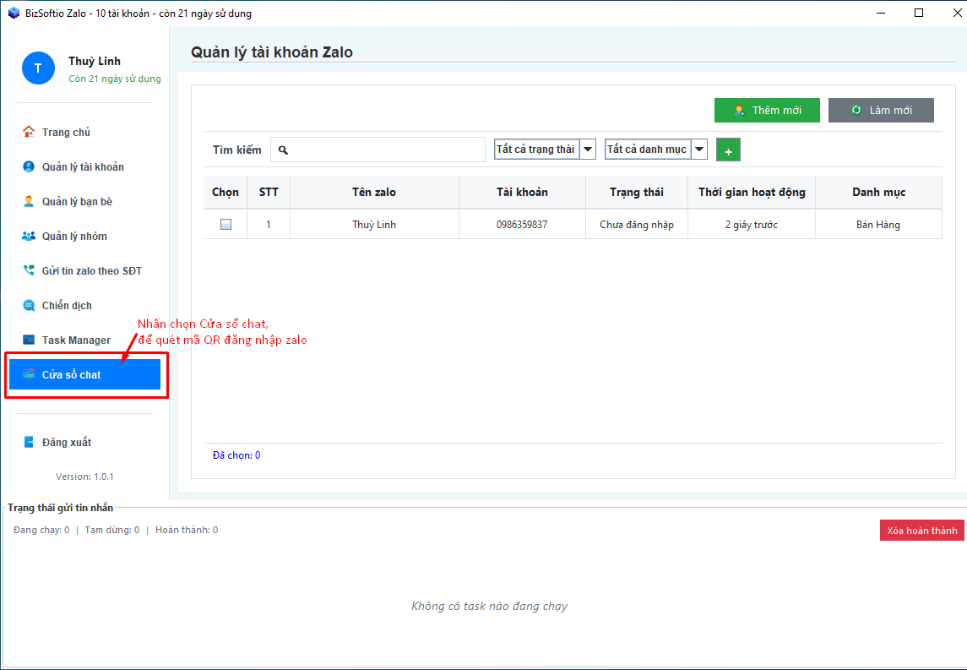The height and width of the screenshot is (670, 967).
Task: Click the Đăng xuất logout icon
Action: click(x=29, y=442)
